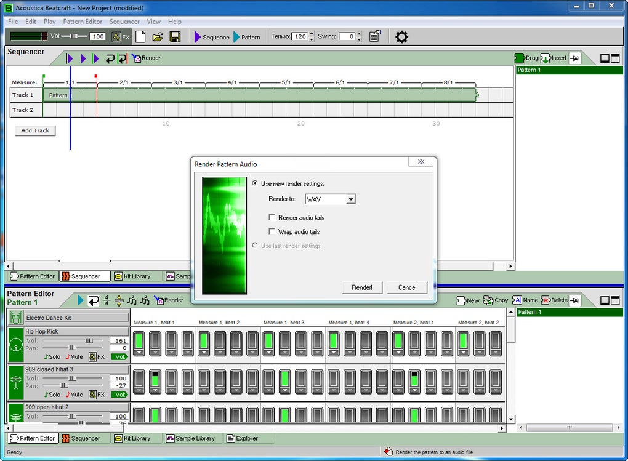This screenshot has height=461, width=628.
Task: Open the File menu
Action: (13, 22)
